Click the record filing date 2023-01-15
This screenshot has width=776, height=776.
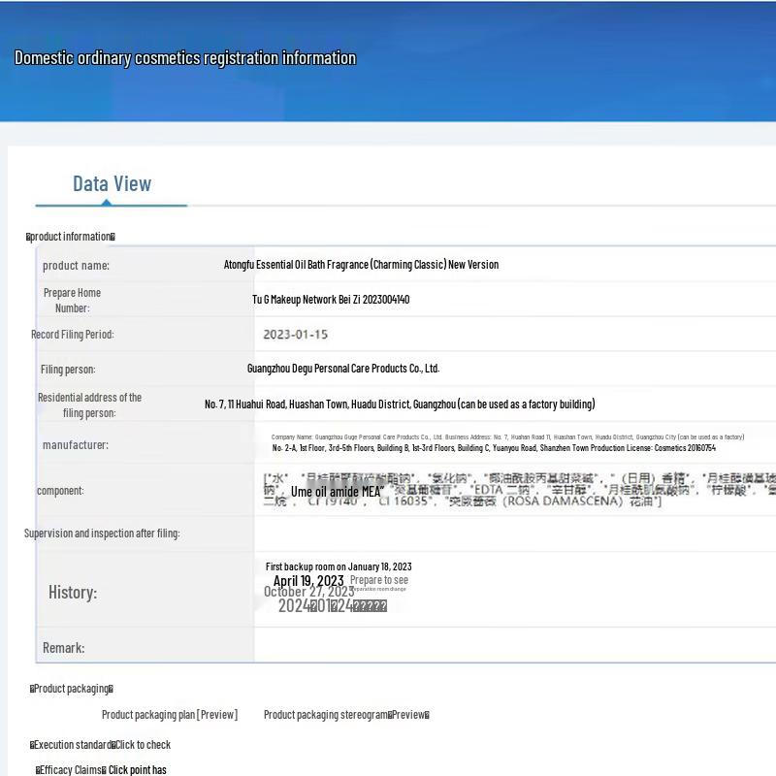295,335
